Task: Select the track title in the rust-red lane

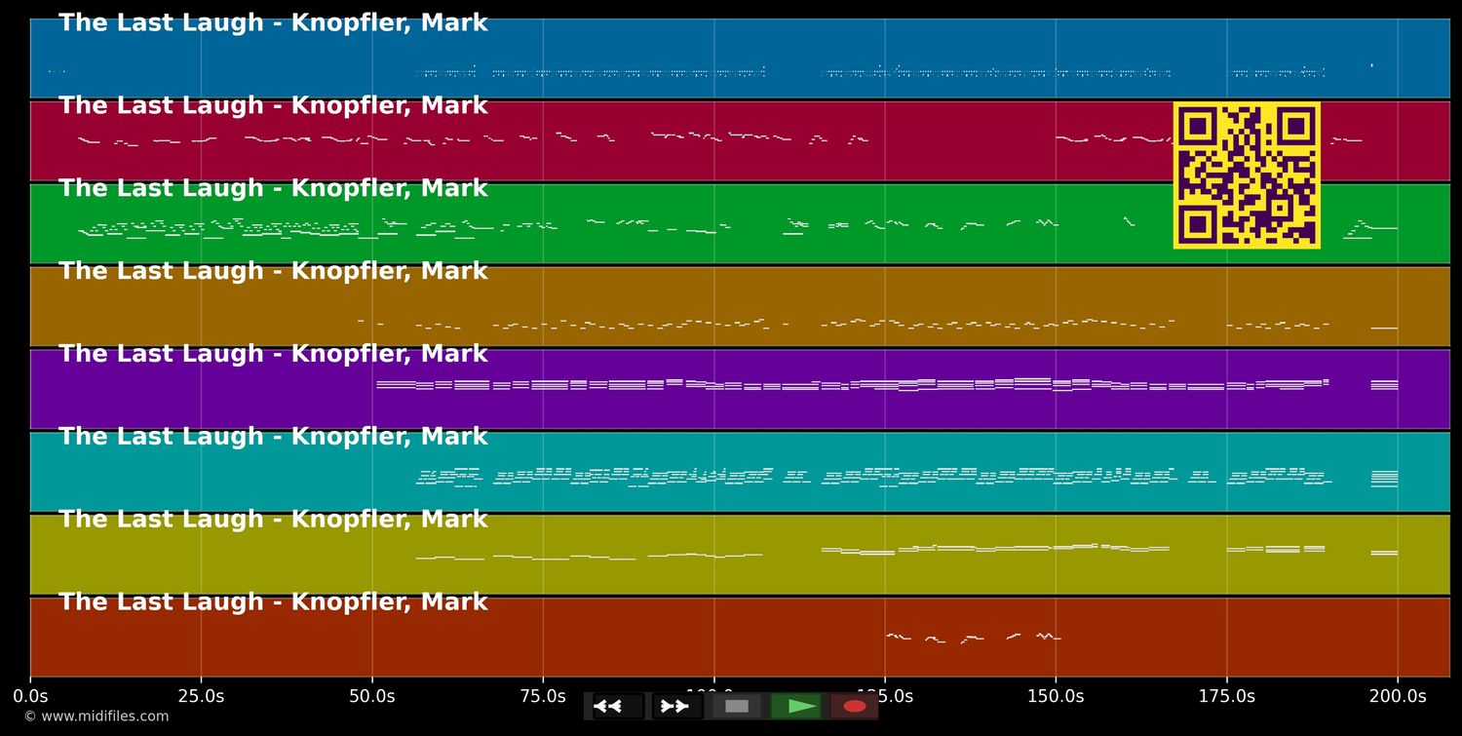Action: [273, 602]
